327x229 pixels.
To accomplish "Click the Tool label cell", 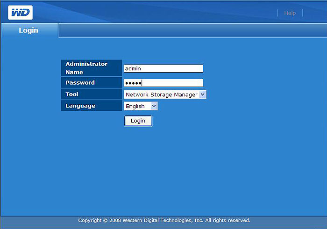I will (92, 94).
